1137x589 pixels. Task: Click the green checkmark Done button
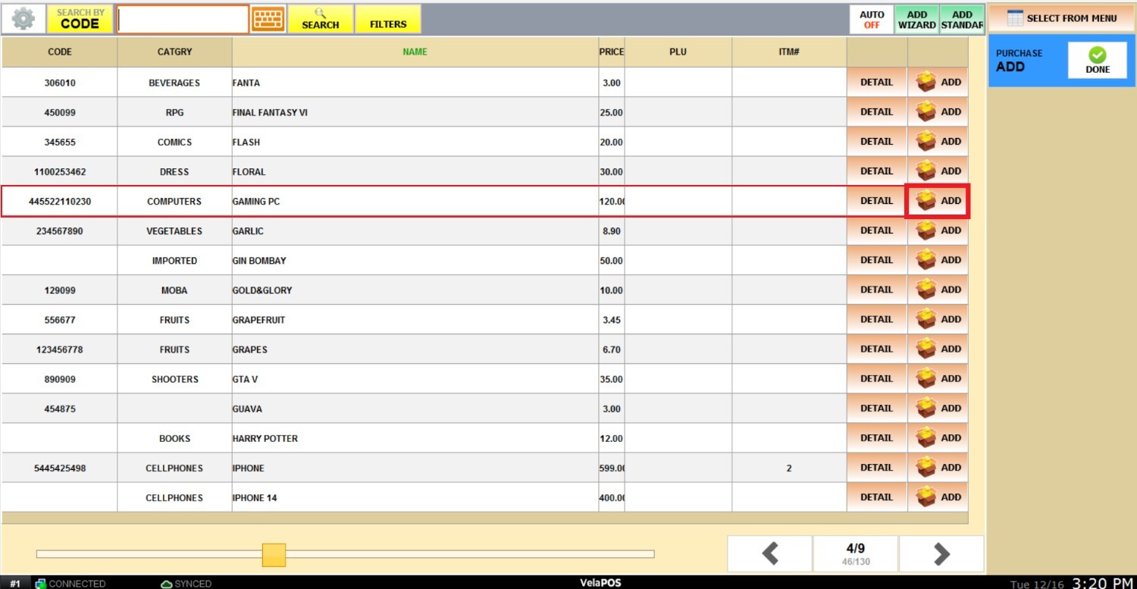[x=1097, y=60]
